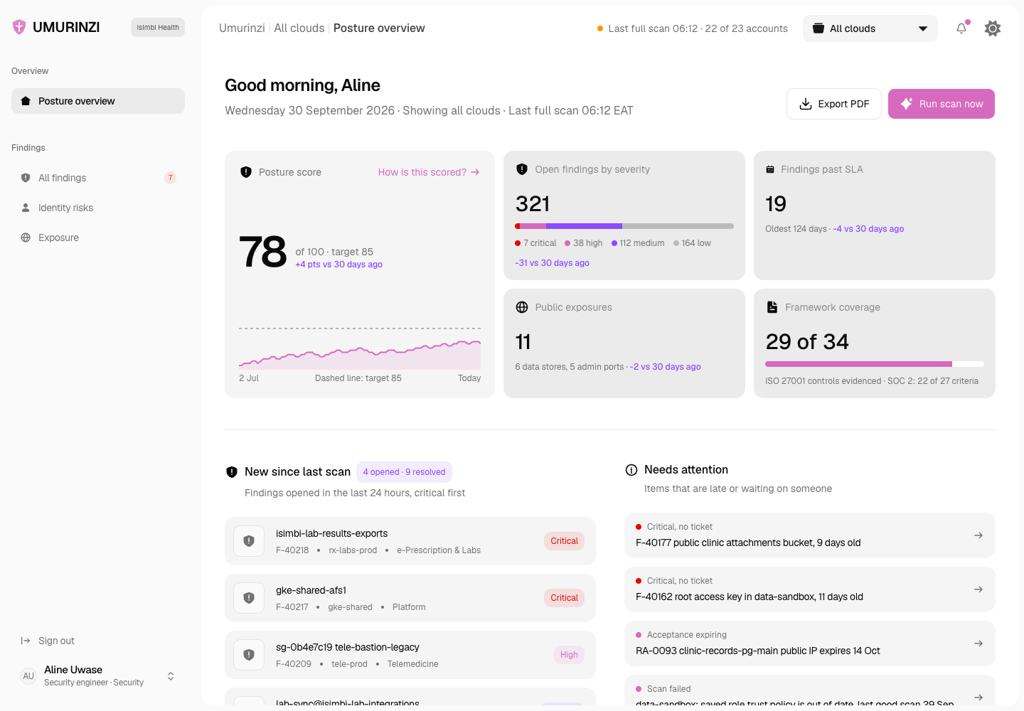Open Exposure section
Image resolution: width=1024 pixels, height=711 pixels.
pos(98,237)
